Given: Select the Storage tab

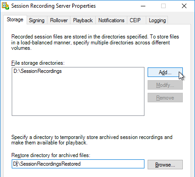Looking at the screenshot, I should (15, 19).
